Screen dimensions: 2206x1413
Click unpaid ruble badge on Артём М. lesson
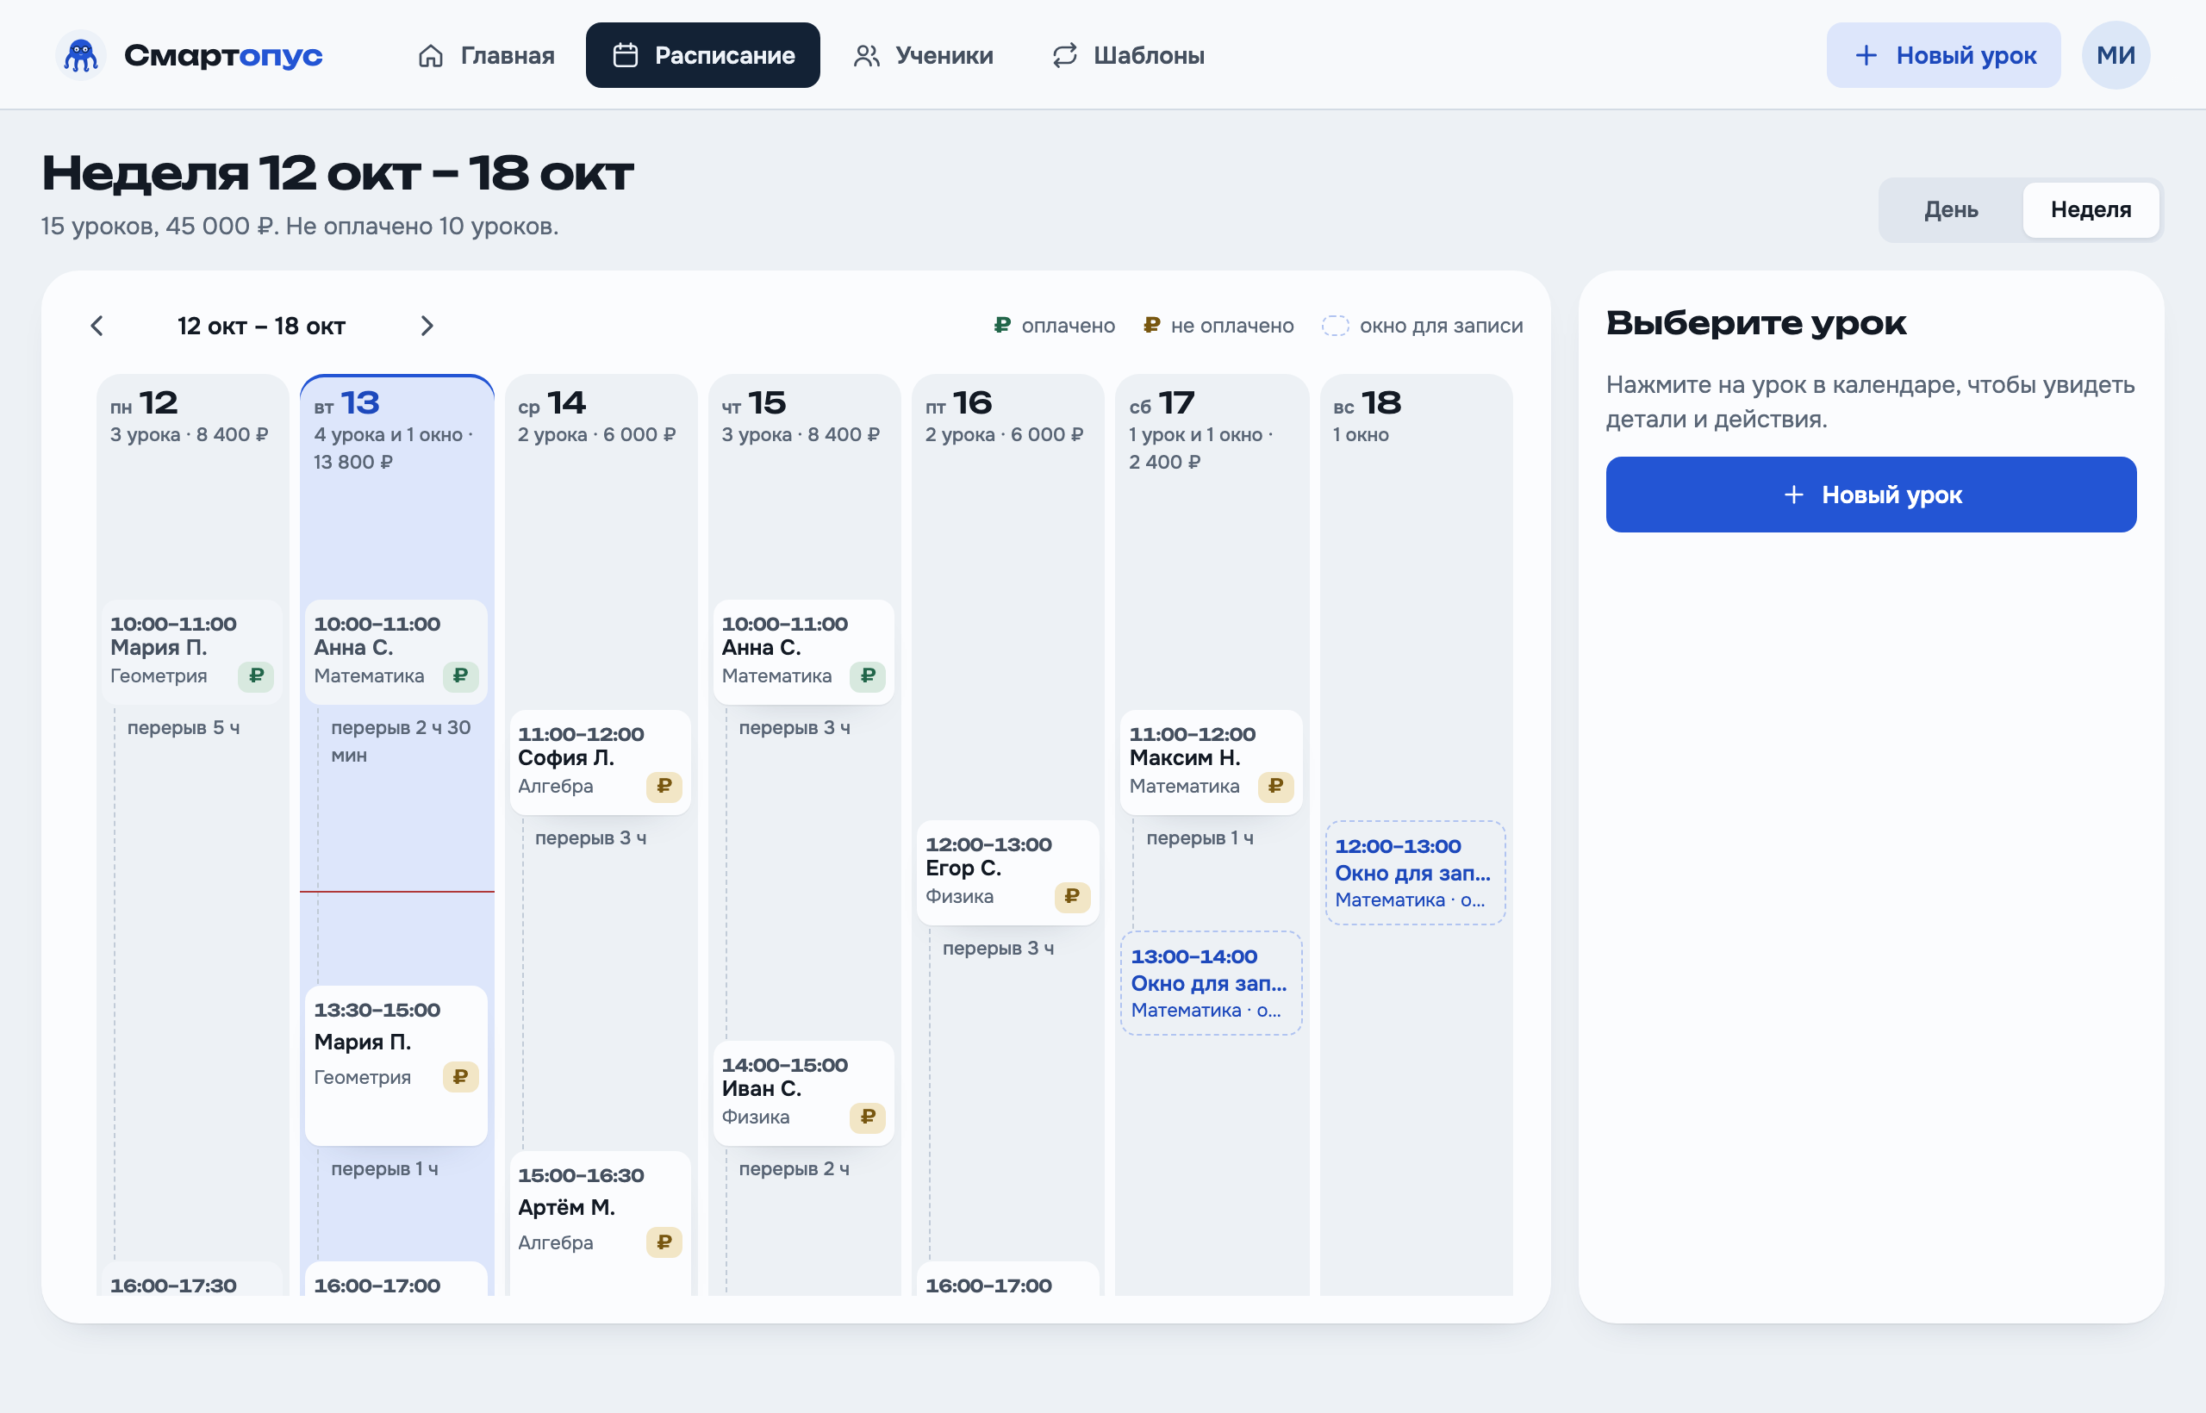(664, 1242)
